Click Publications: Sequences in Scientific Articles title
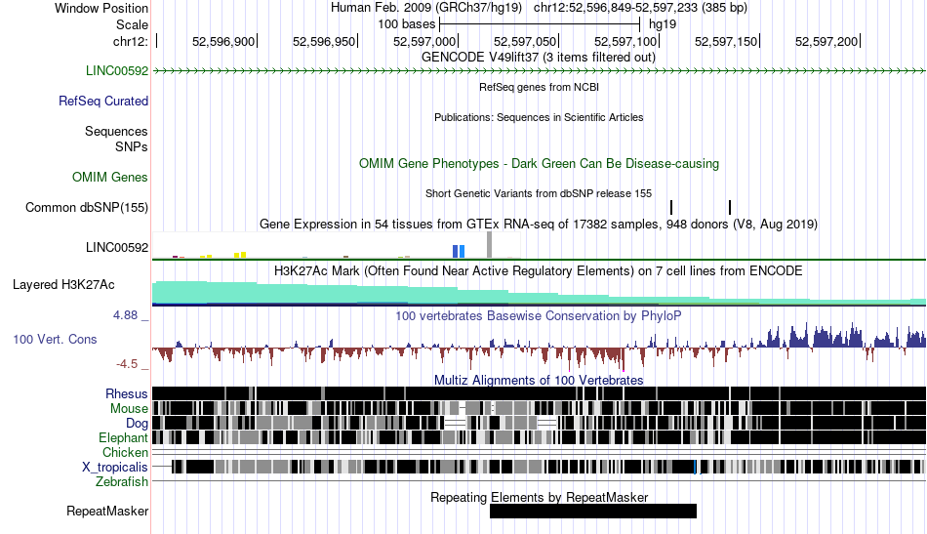 (x=539, y=117)
